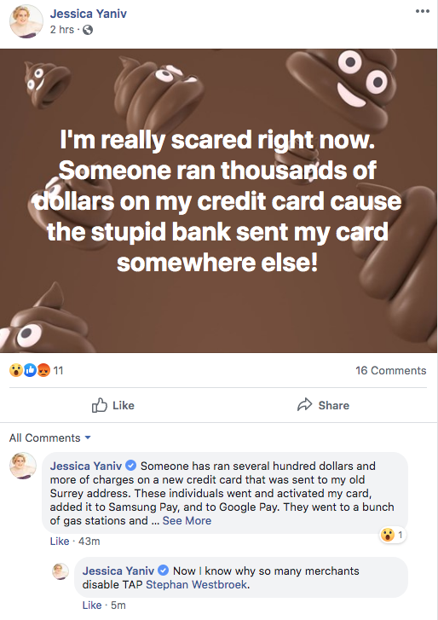Image resolution: width=438 pixels, height=620 pixels.
Task: Expand the comment with See More
Action: coord(187,520)
